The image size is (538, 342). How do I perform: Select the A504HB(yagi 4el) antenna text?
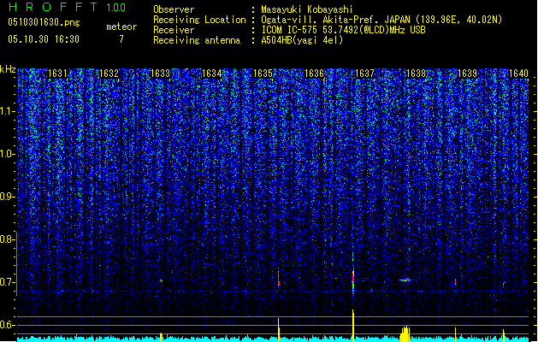(302, 40)
